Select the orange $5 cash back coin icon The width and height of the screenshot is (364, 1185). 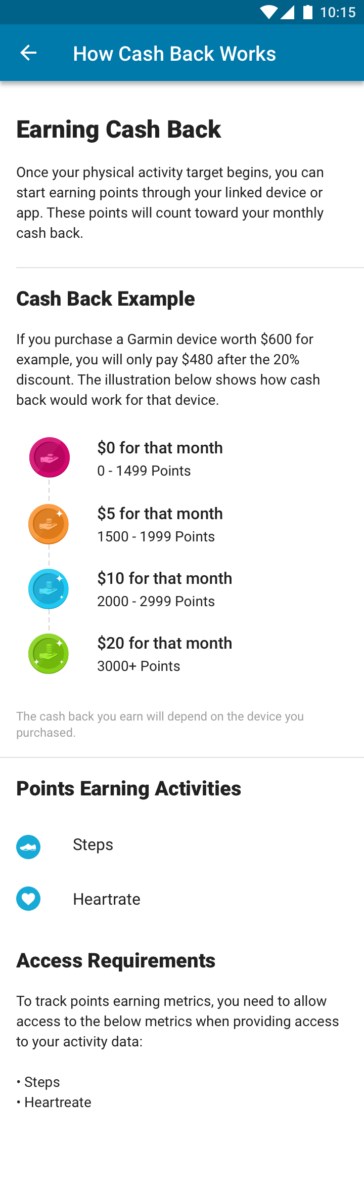(49, 524)
